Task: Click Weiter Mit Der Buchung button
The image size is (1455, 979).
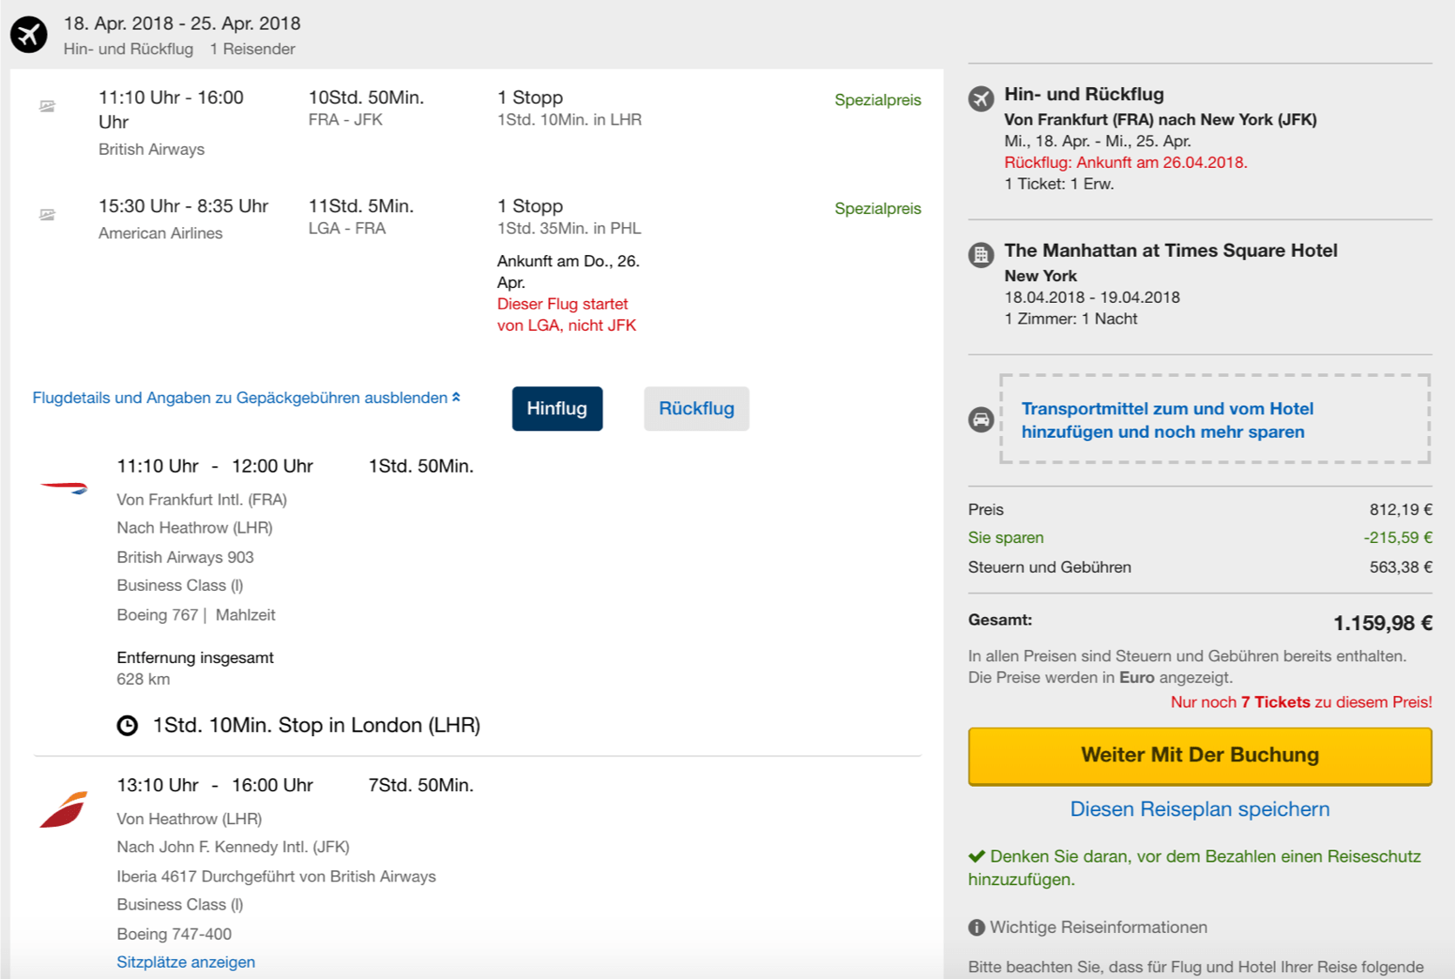Action: tap(1200, 756)
